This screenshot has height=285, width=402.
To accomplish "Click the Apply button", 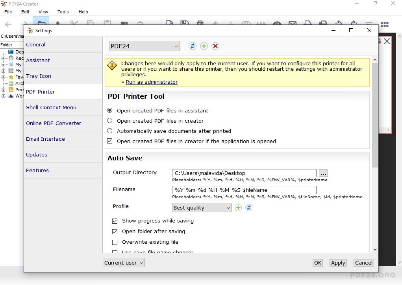I will coord(338,263).
